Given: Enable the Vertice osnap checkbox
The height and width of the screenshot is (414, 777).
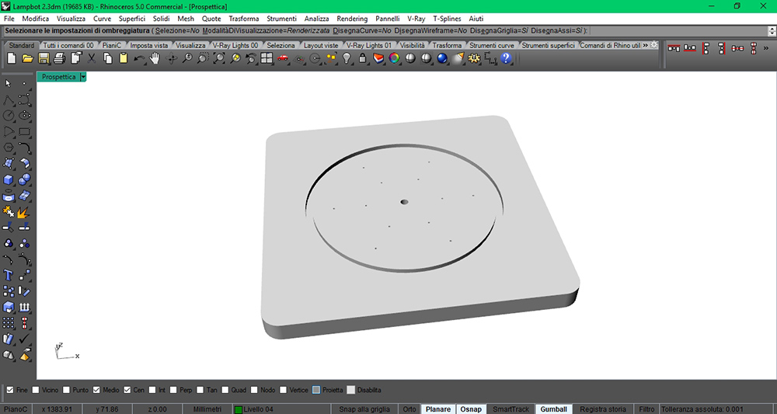Looking at the screenshot, I should point(283,390).
